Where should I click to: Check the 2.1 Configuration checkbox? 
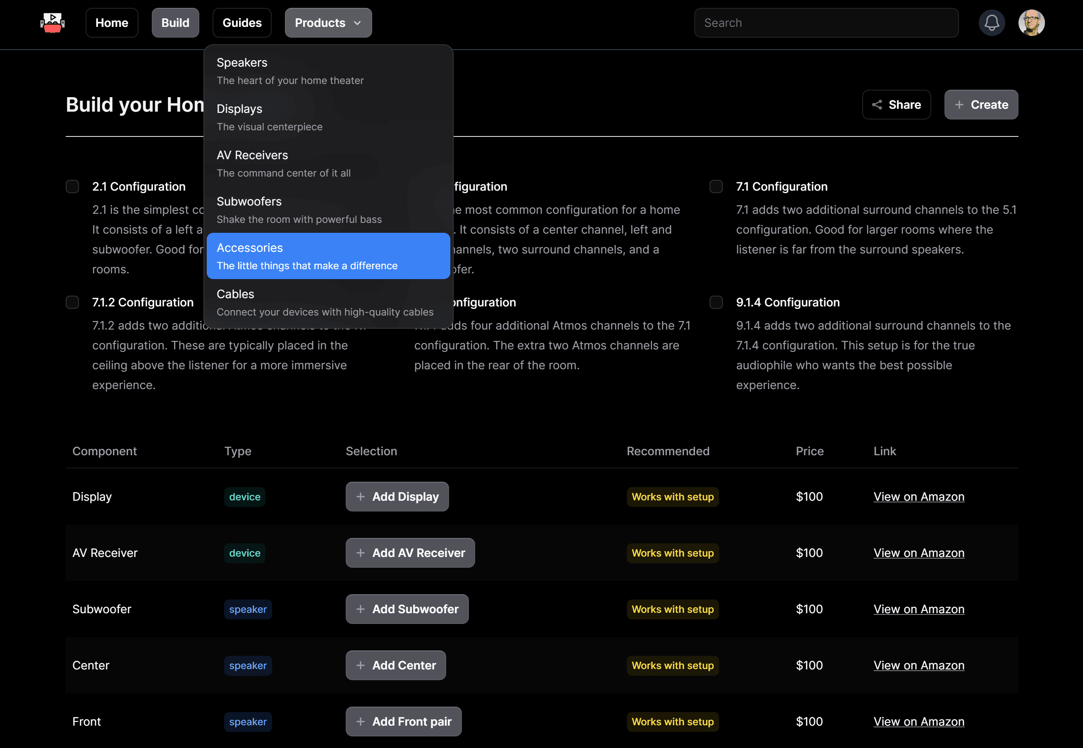coord(72,186)
